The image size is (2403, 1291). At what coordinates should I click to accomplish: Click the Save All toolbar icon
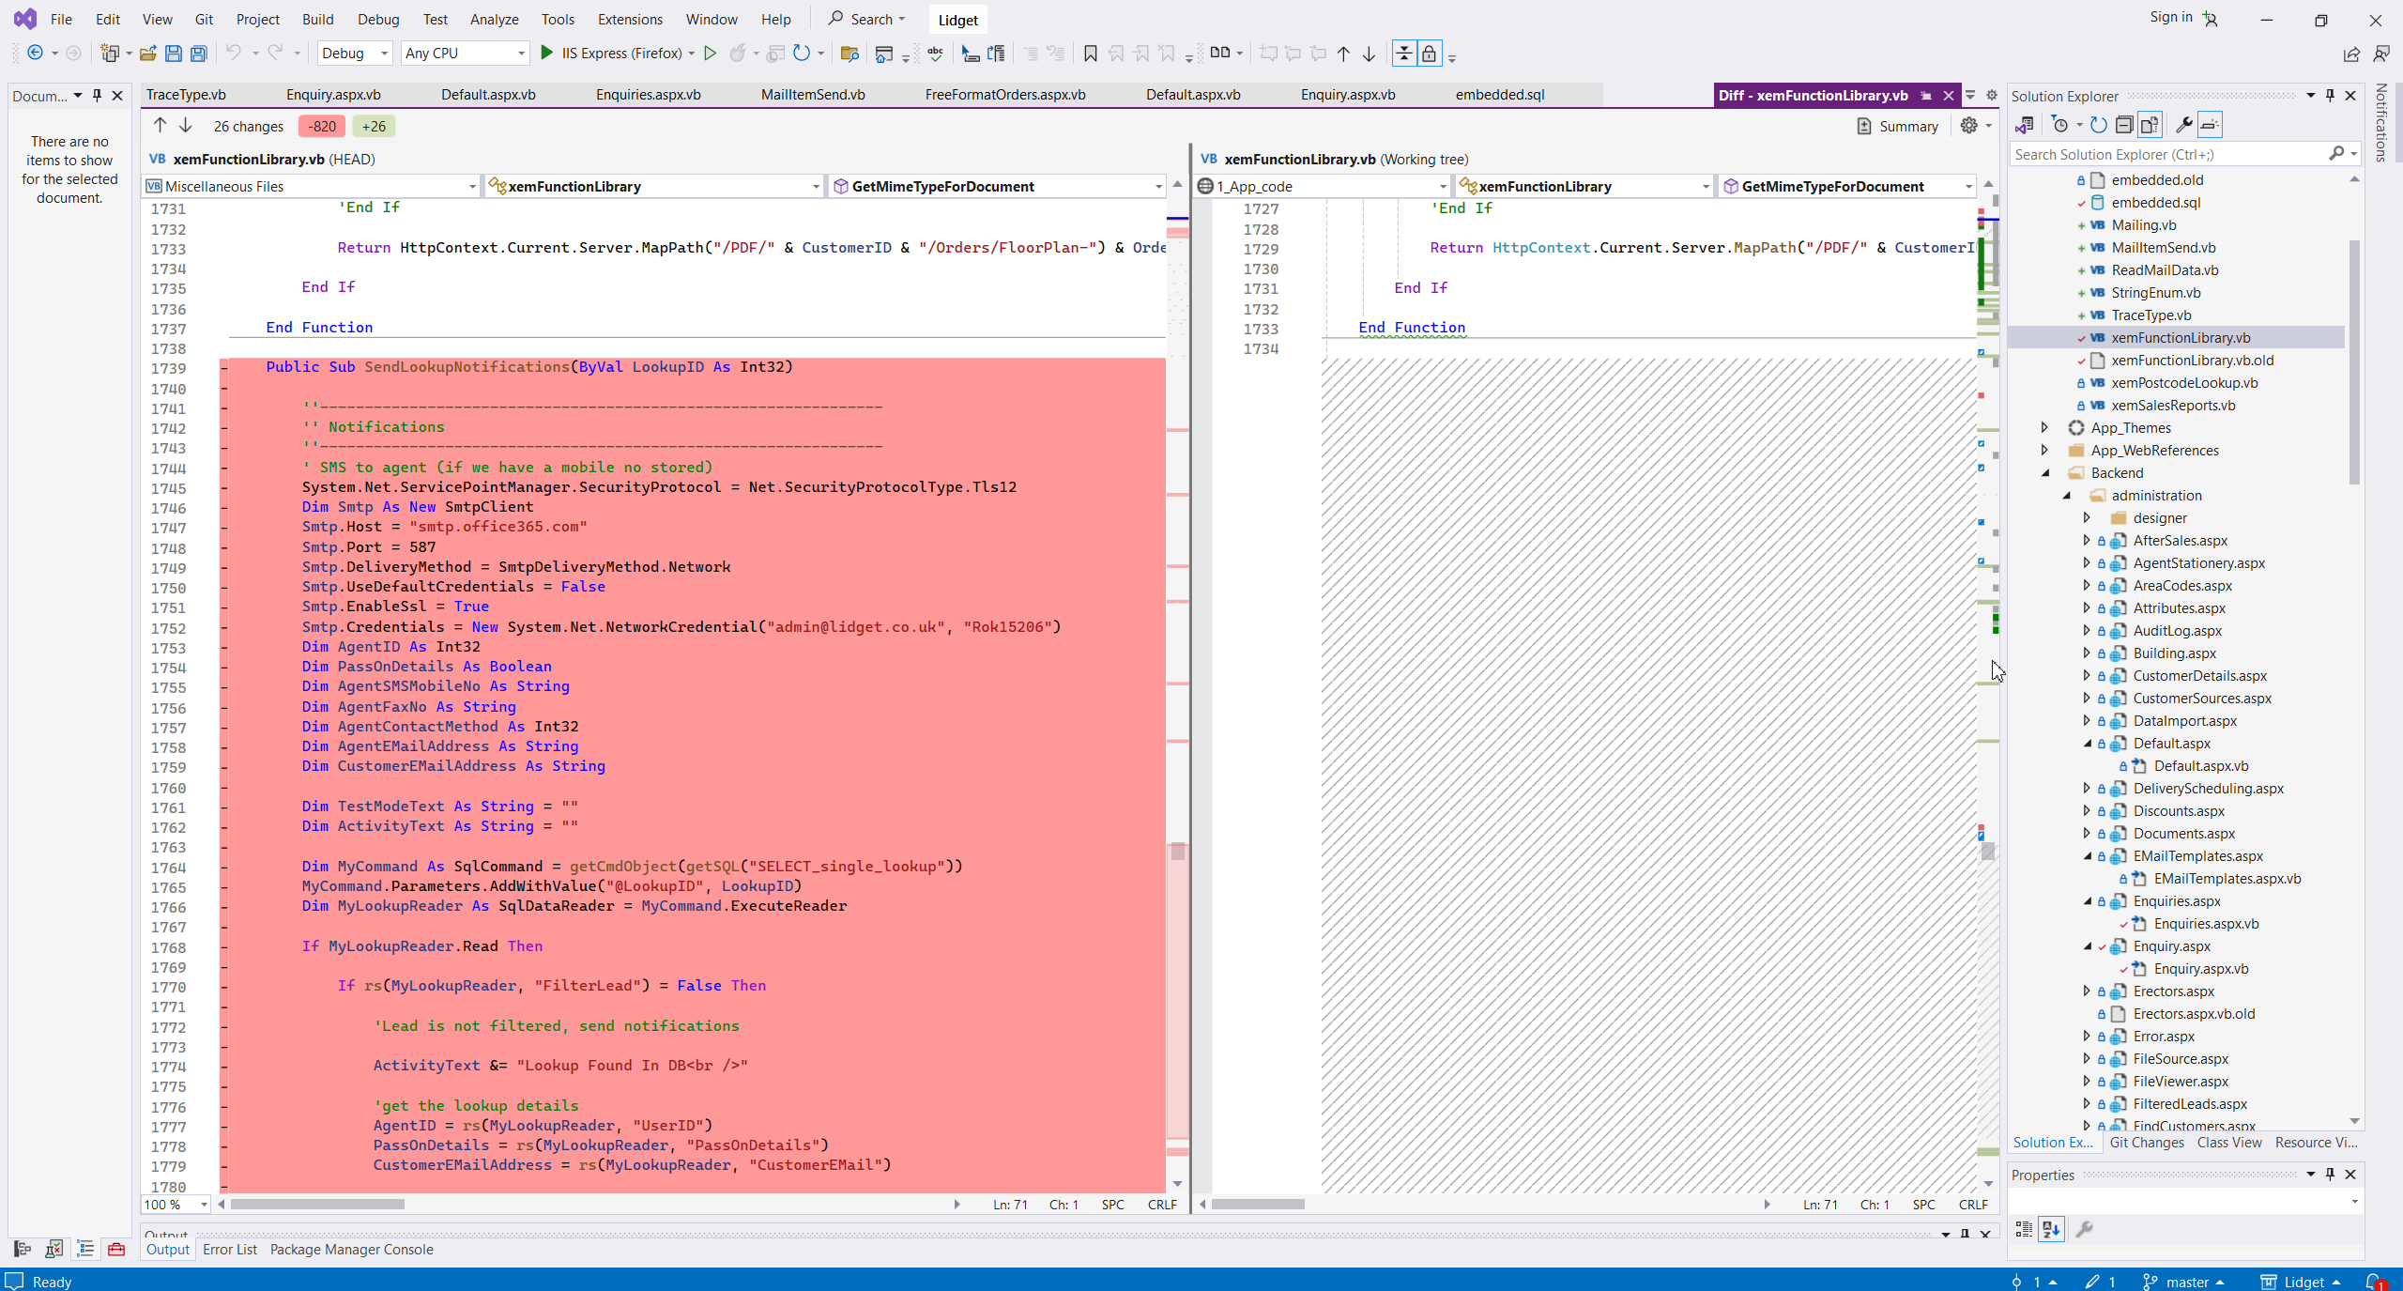click(x=198, y=54)
